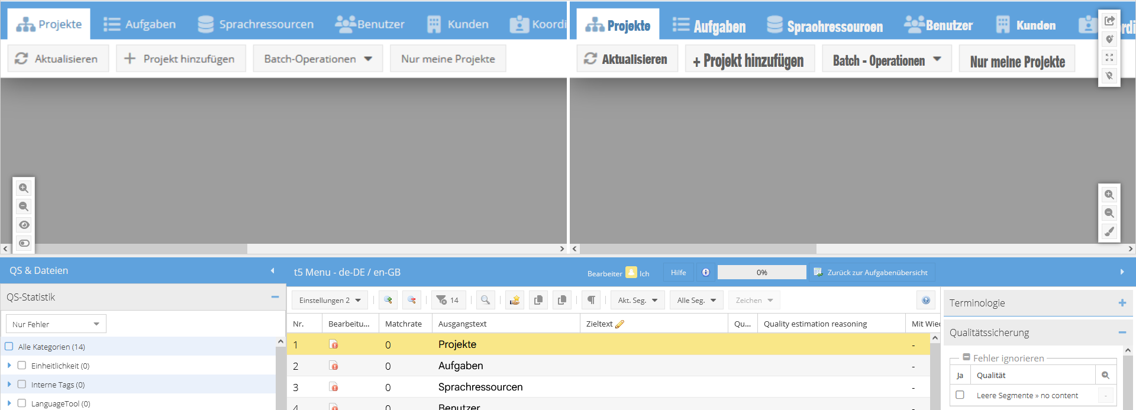Open the Einstellungen 2 dropdown

[330, 300]
